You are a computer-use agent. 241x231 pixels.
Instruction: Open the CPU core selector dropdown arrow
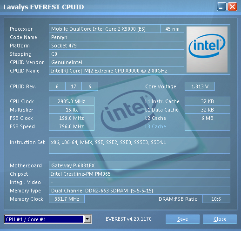tap(87, 219)
